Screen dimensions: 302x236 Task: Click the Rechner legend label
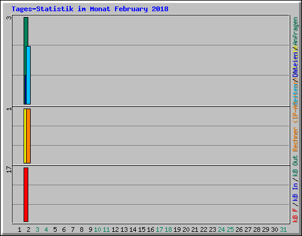pos(296,139)
